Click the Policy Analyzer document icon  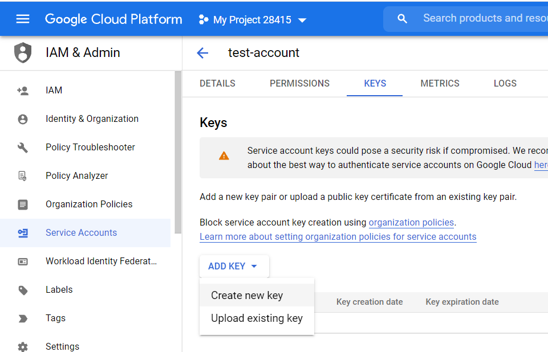coord(23,176)
